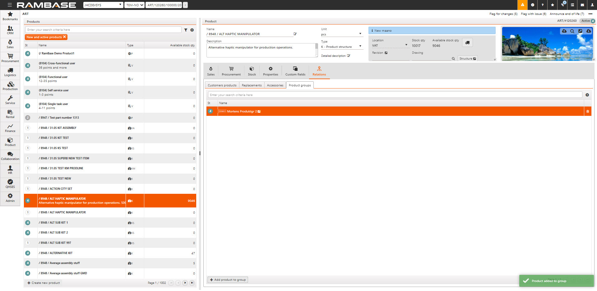Open the Logistics module in the sidebar
Screen dimensions: 597x291
(x=10, y=72)
